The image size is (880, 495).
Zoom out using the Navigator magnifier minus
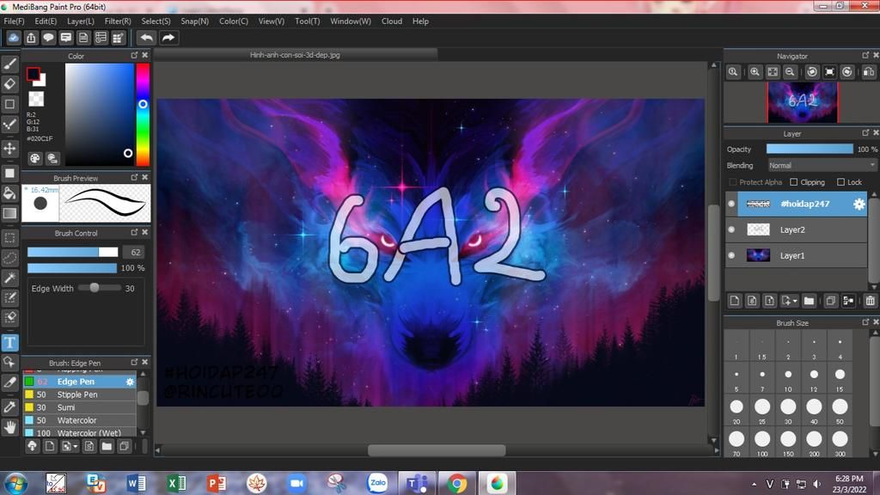tap(791, 72)
